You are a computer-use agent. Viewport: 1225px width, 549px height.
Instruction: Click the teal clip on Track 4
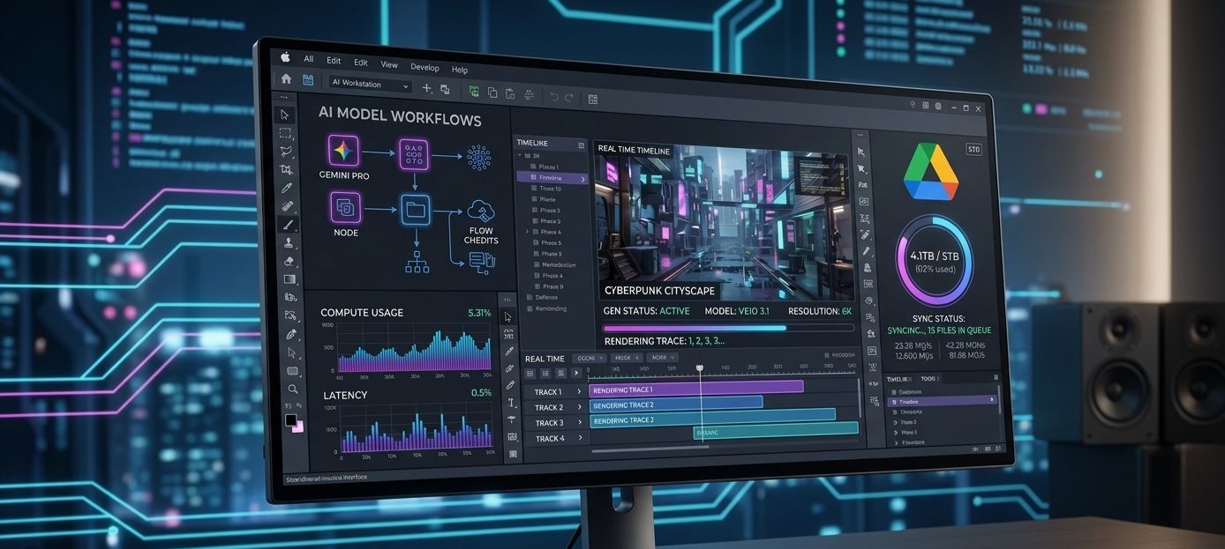[x=776, y=431]
